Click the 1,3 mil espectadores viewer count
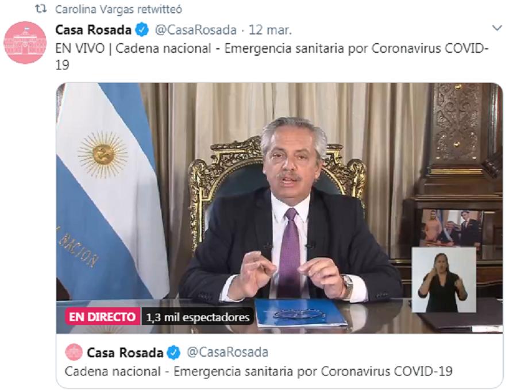Screen dimensions: 517x390 (x=198, y=317)
